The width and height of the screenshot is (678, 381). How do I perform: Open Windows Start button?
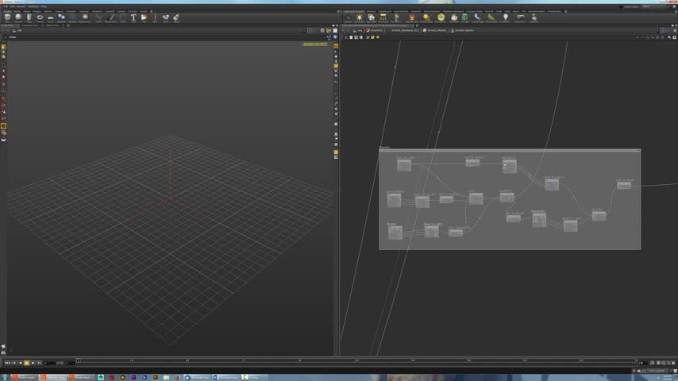click(4, 378)
